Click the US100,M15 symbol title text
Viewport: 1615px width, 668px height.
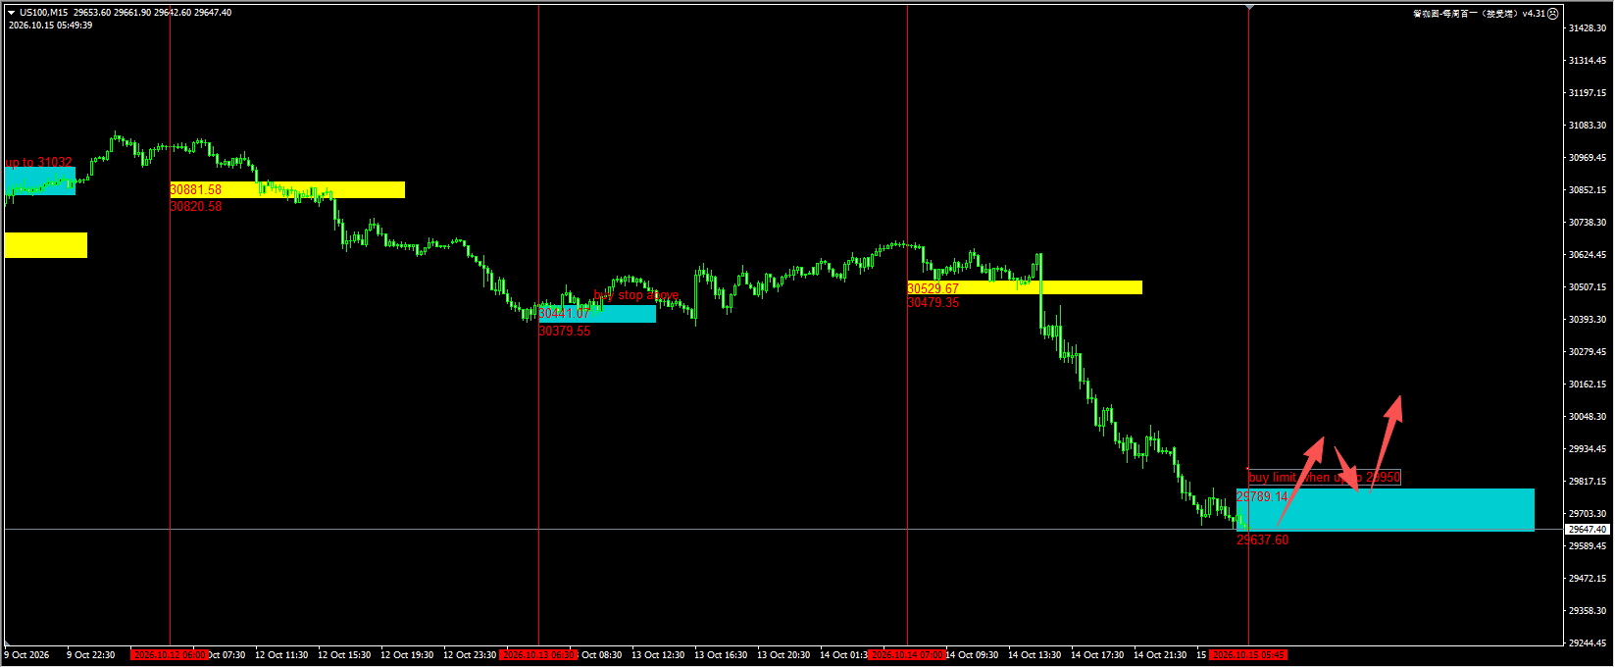[44, 13]
